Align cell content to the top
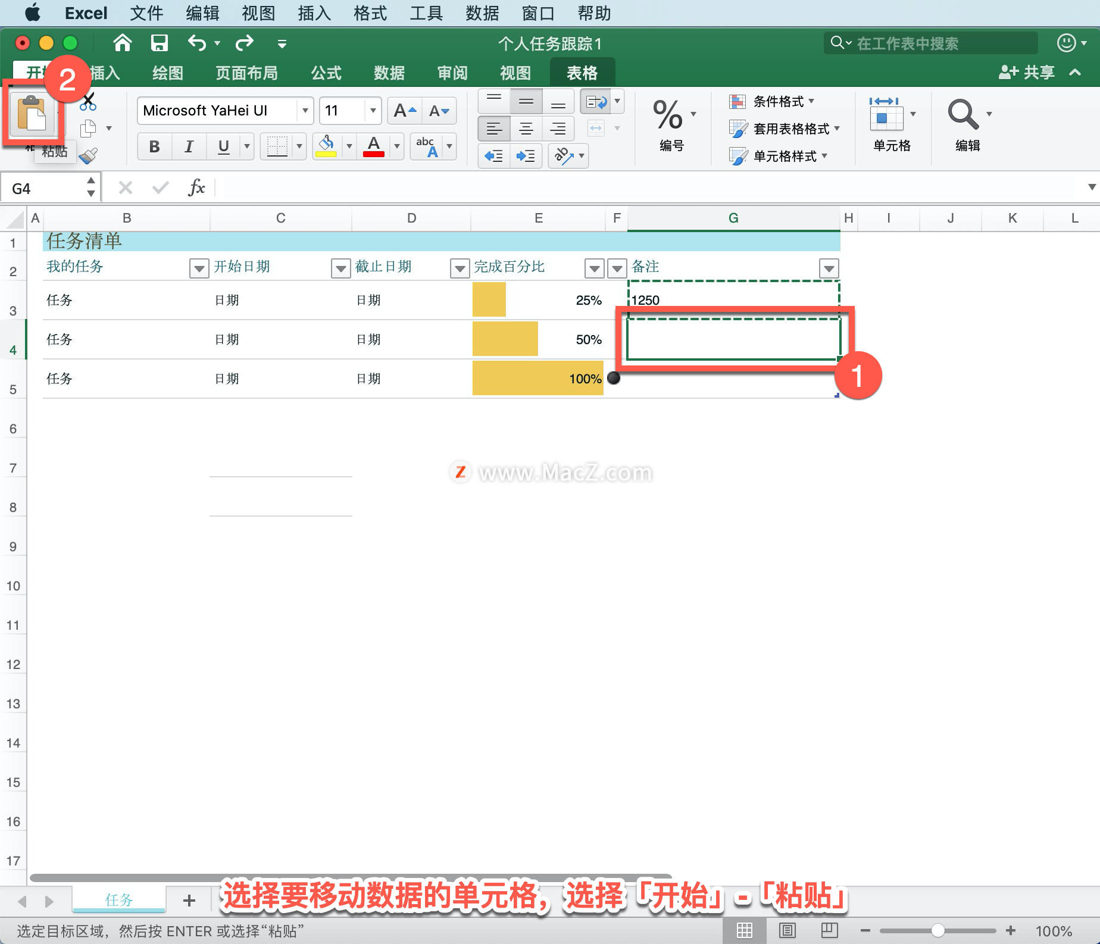The height and width of the screenshot is (944, 1100). tap(494, 102)
